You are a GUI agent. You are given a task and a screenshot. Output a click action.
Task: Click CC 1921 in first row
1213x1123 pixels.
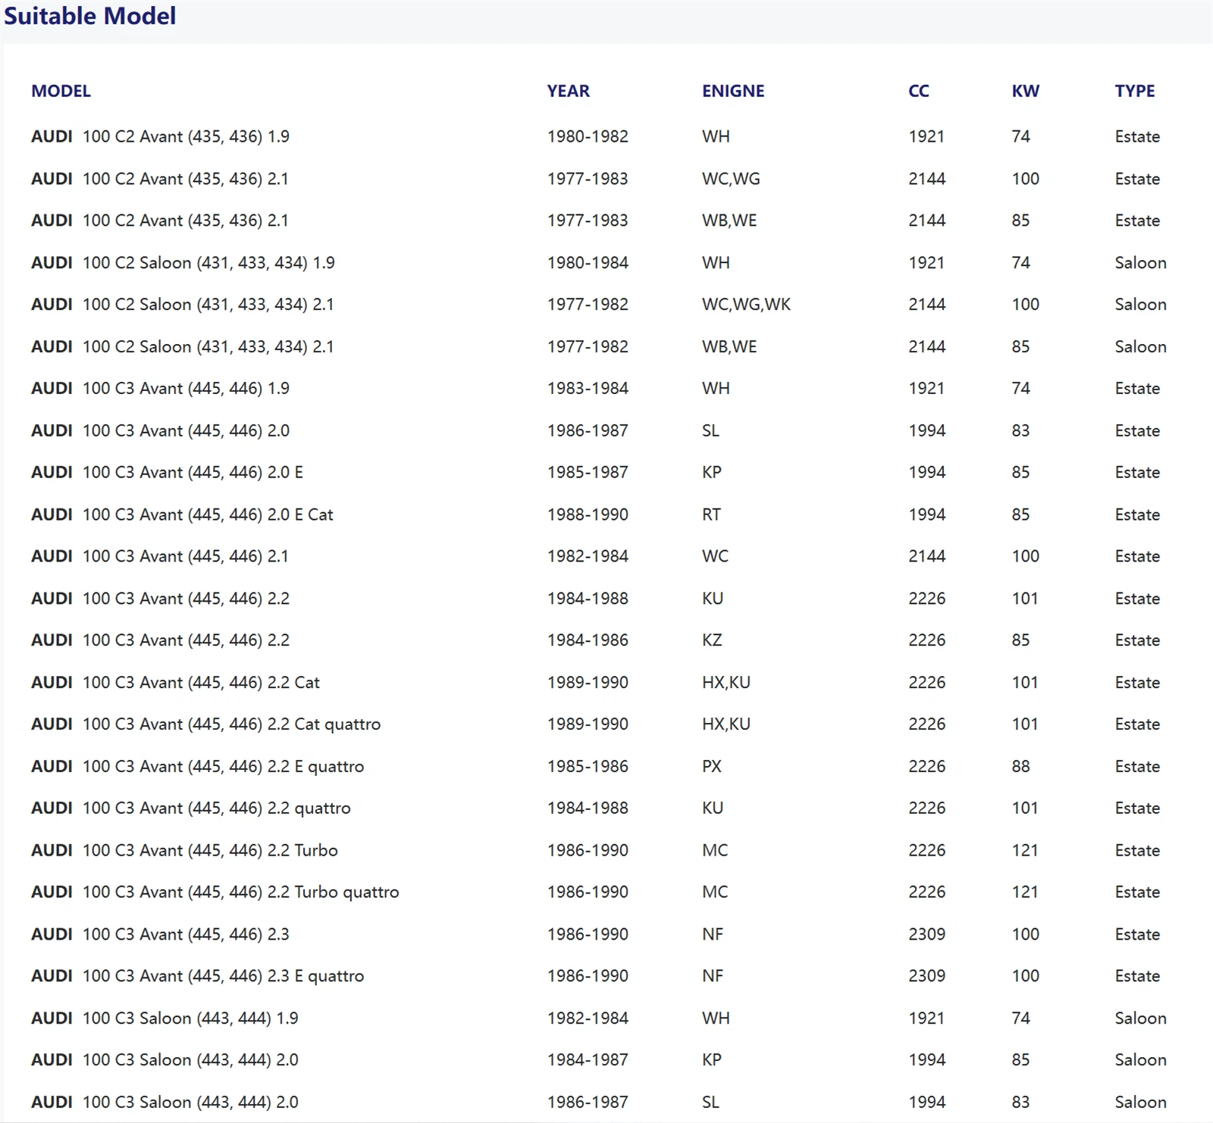tap(926, 136)
